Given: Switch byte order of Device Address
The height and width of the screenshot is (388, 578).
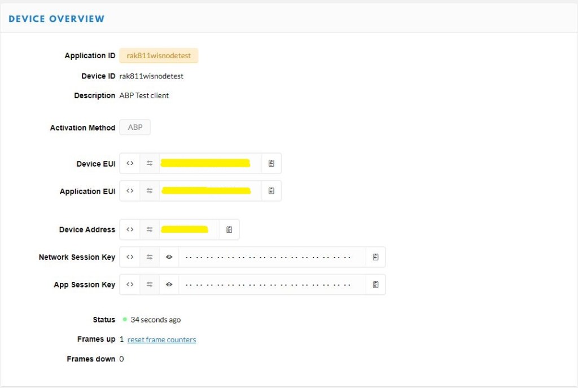Looking at the screenshot, I should point(150,229).
